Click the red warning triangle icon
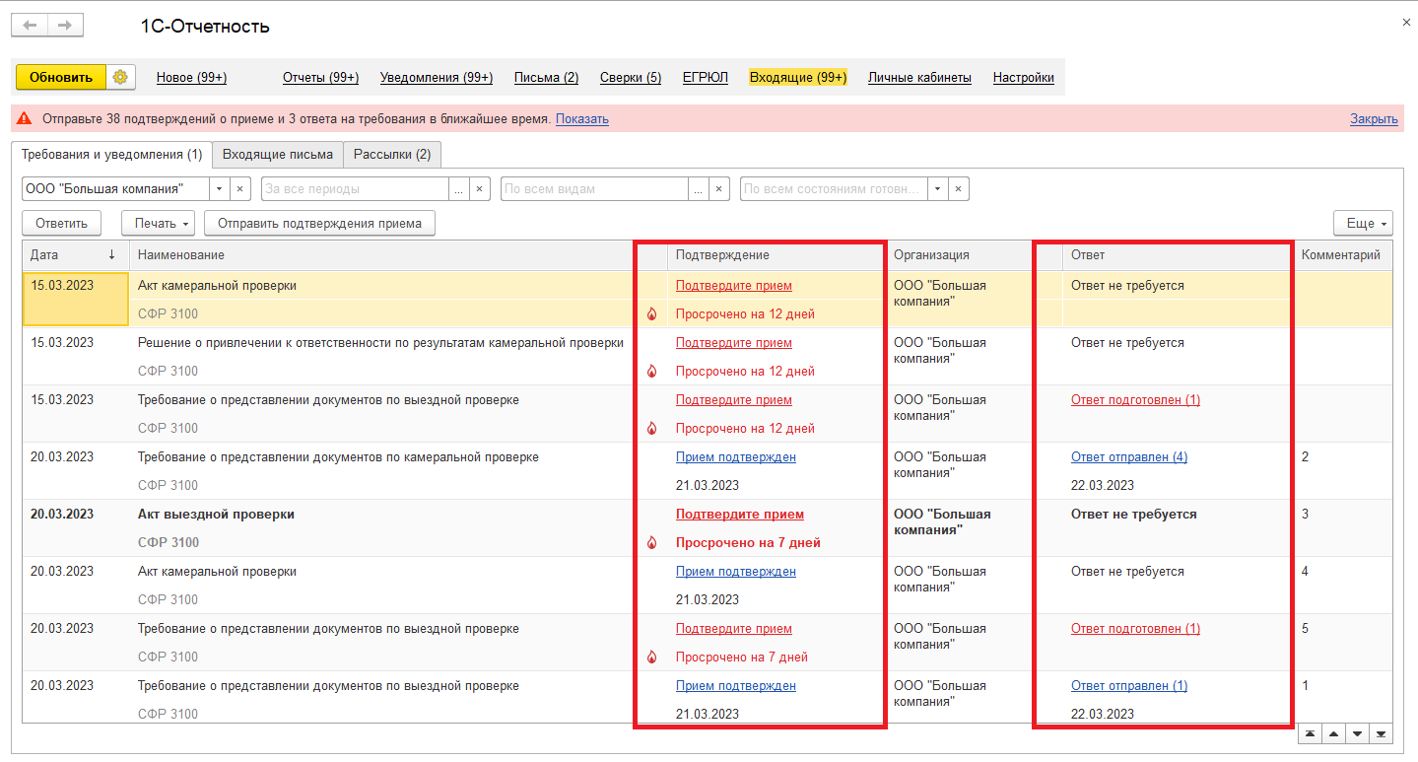 [x=25, y=118]
